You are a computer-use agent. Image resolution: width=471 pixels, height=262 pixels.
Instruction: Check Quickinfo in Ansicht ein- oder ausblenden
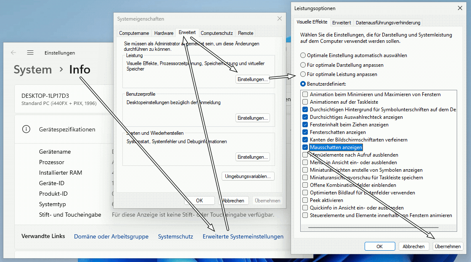[x=305, y=208]
